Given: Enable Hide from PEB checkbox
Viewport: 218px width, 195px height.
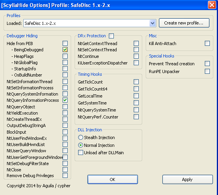Looking at the screenshot, I should [65, 44].
